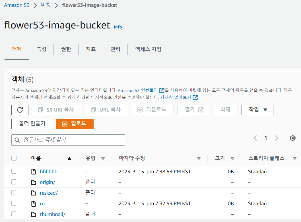Sort by 이름 ascending arrow

click(69, 159)
